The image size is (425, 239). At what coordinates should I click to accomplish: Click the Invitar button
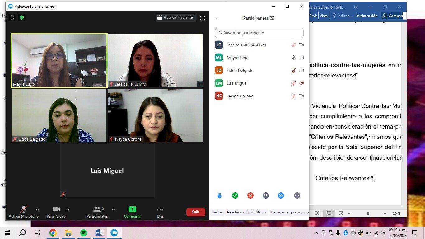click(217, 212)
